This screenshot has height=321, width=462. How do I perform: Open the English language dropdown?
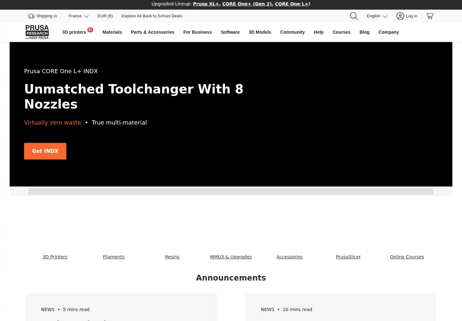click(377, 16)
